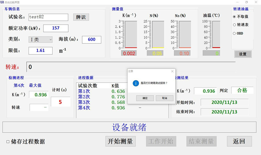
Task: Click the 判定 field showing 合格
Action: pos(242,90)
